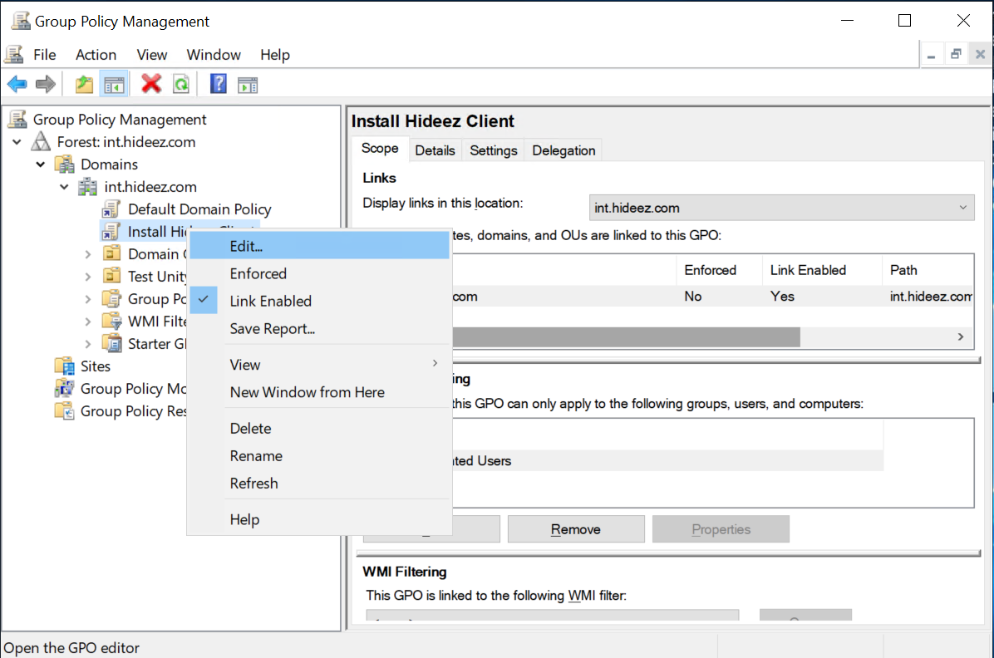Open the blue Help question mark icon
Viewport: 994px width, 658px height.
[218, 84]
